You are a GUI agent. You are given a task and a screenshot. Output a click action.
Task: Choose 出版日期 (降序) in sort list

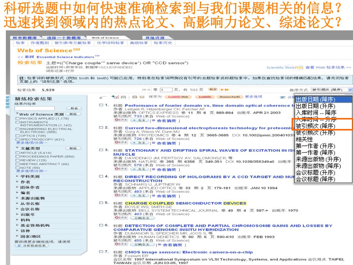(323, 99)
